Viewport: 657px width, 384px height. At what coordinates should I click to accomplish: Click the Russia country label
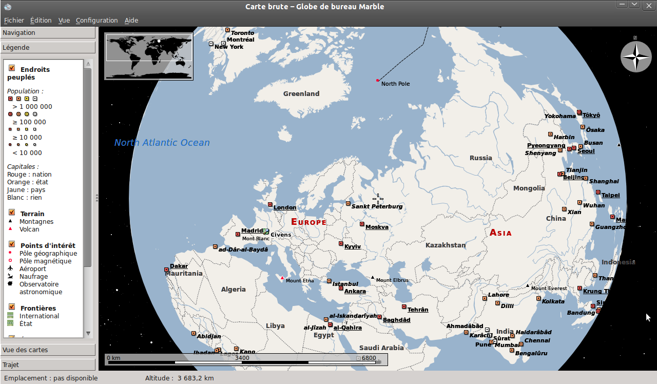click(481, 158)
